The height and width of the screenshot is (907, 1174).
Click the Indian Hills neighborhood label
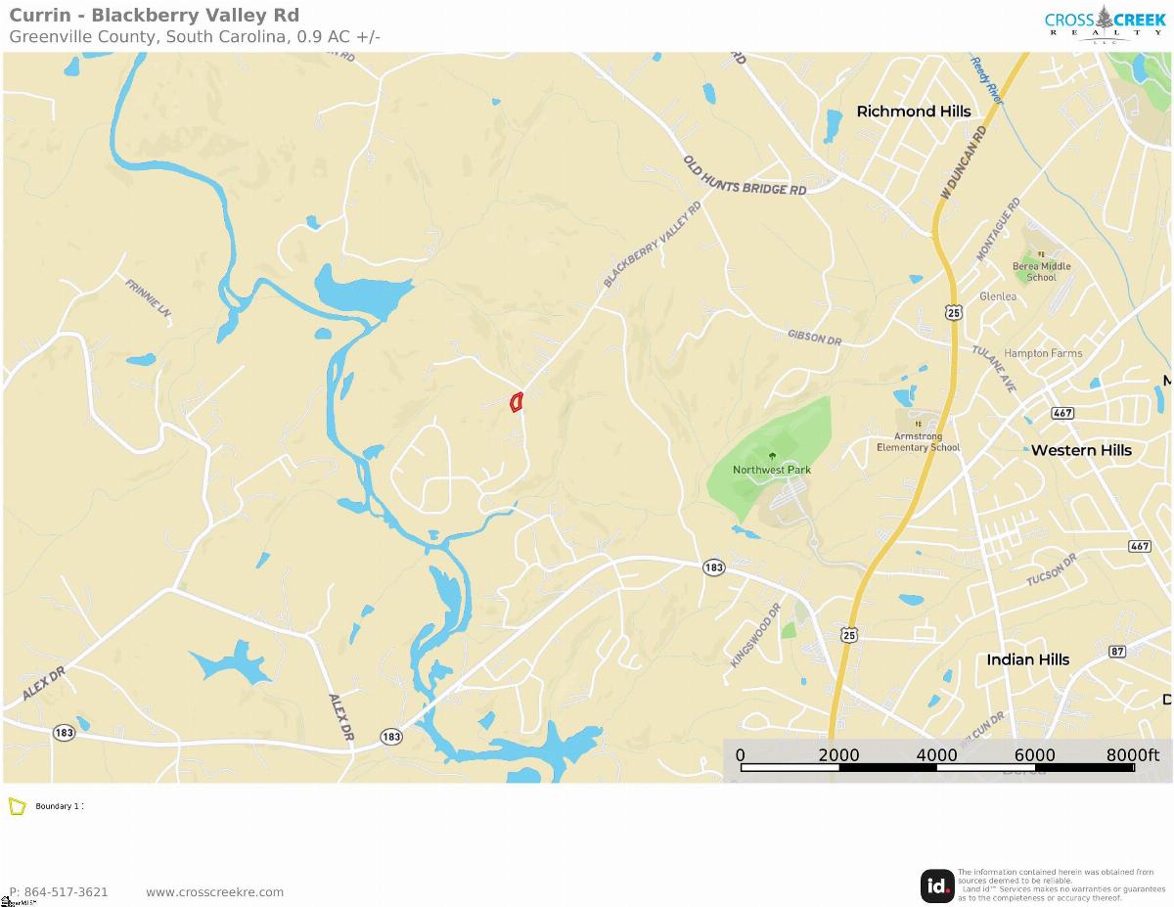click(1028, 659)
